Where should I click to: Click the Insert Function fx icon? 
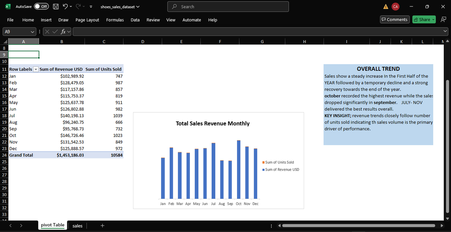62,31
